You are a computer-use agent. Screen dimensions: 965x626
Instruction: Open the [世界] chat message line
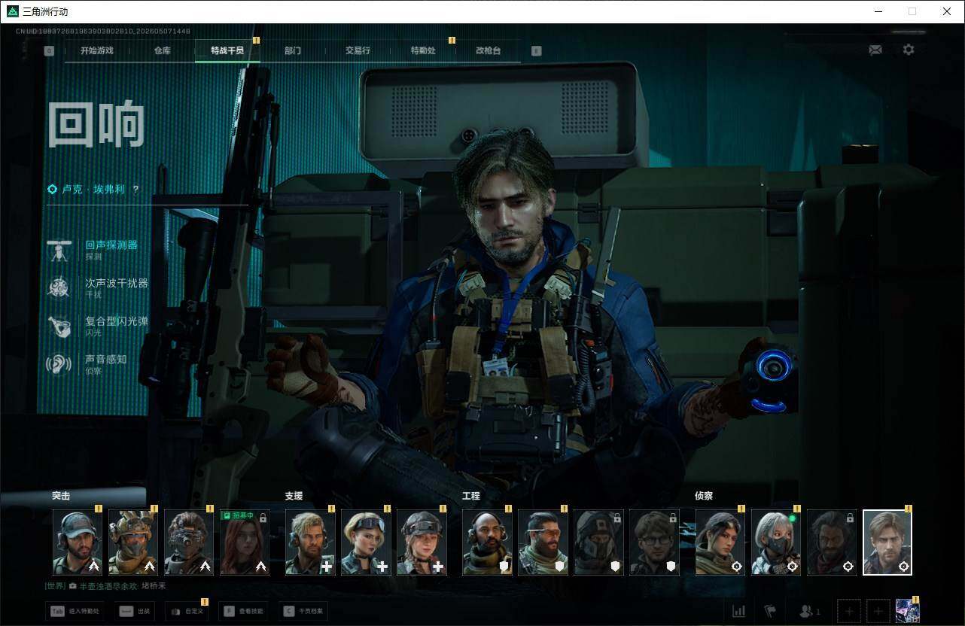click(x=105, y=585)
